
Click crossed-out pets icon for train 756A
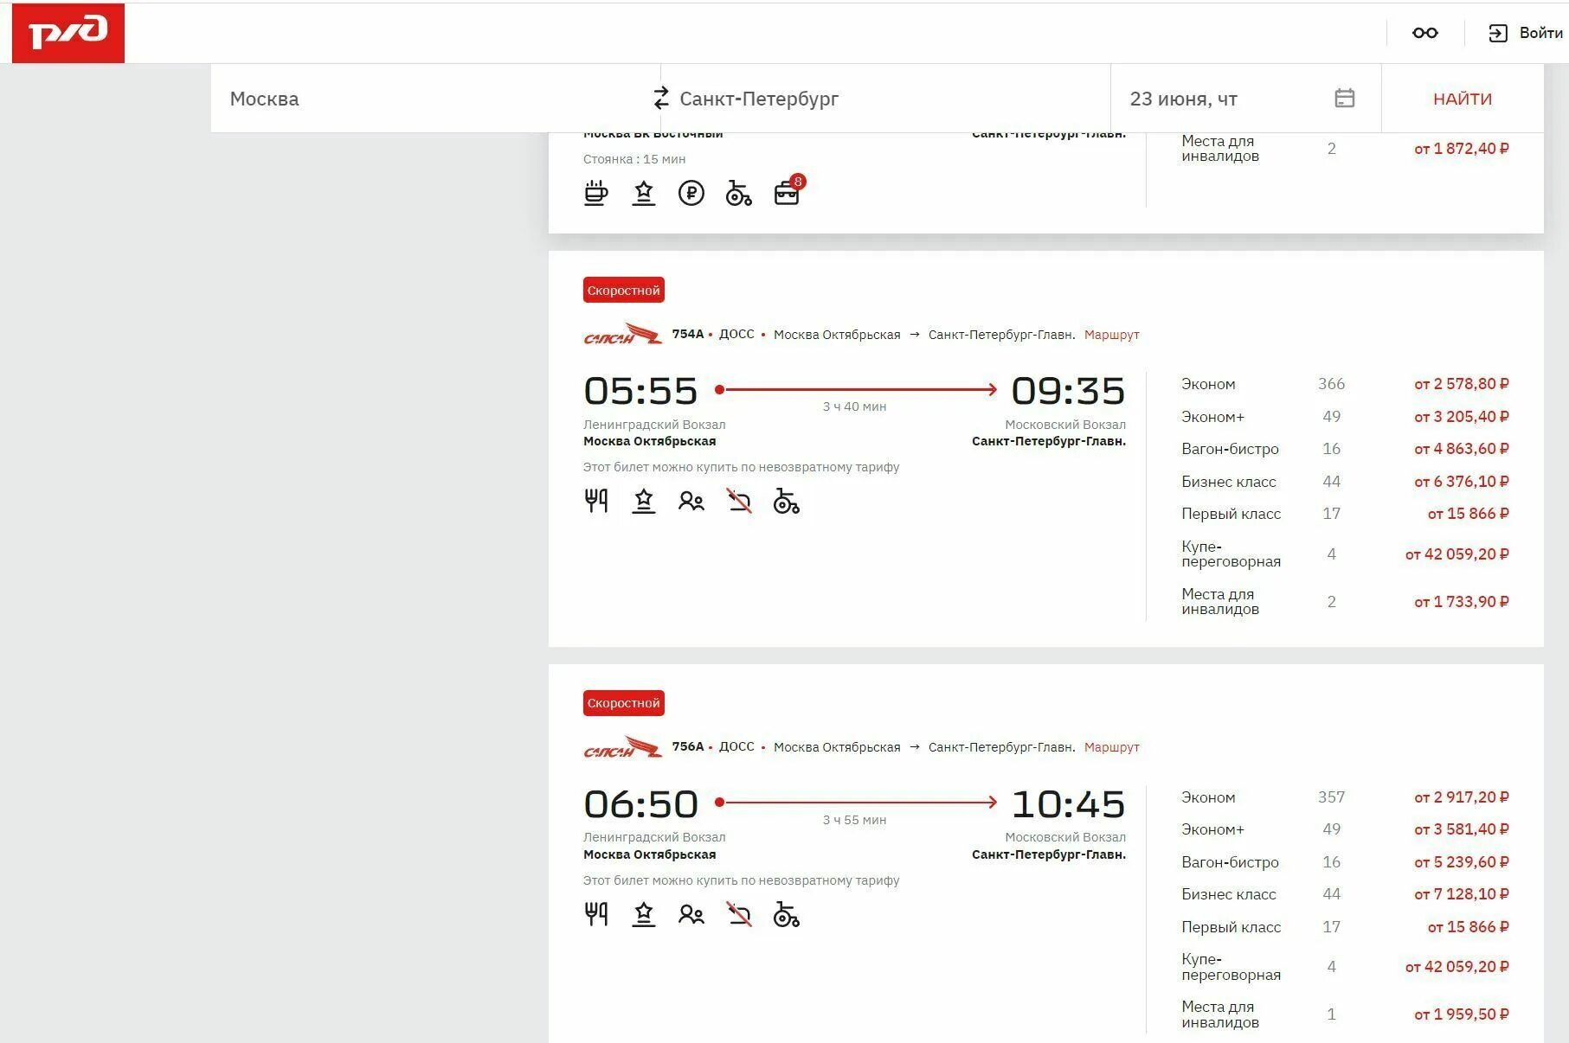(x=739, y=914)
